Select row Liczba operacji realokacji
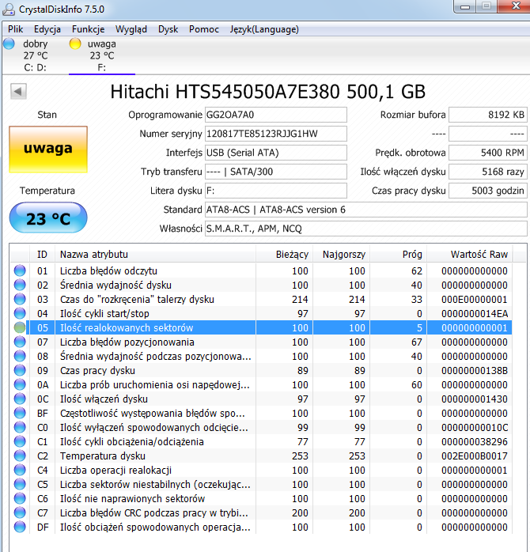 coord(261,470)
